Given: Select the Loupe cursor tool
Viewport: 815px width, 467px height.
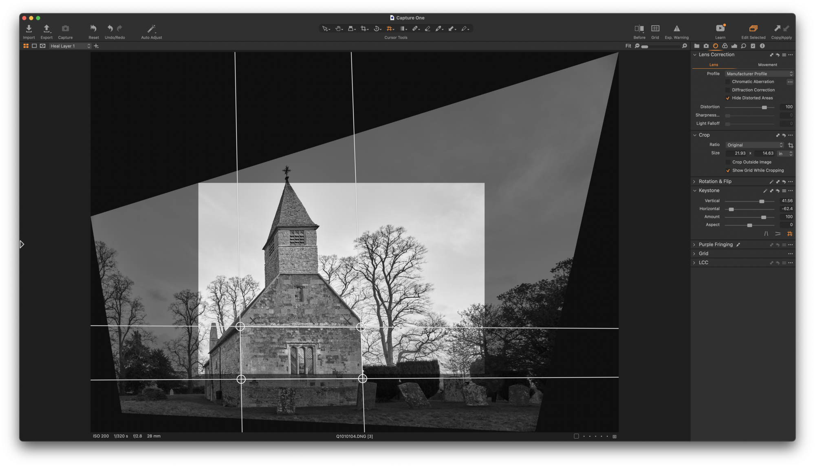Looking at the screenshot, I should (350, 29).
